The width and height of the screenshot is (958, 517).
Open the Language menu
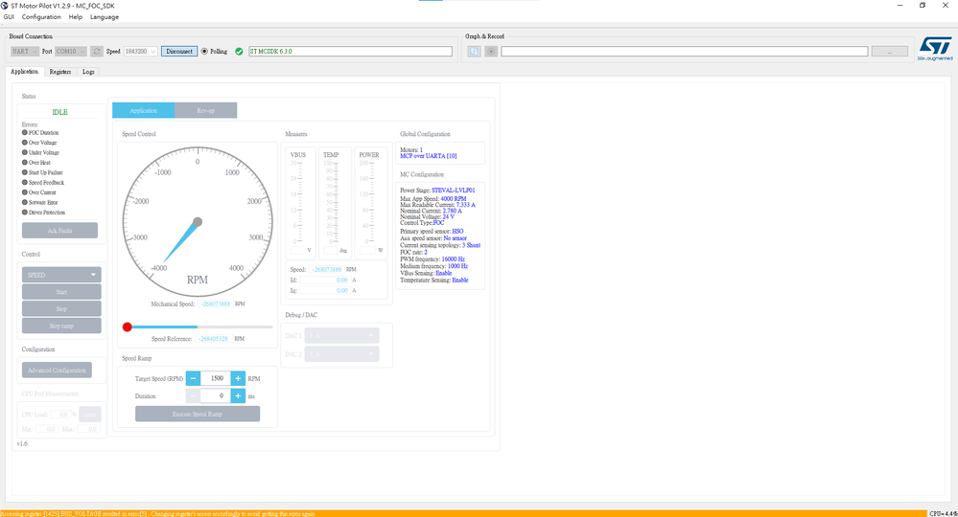click(x=105, y=17)
